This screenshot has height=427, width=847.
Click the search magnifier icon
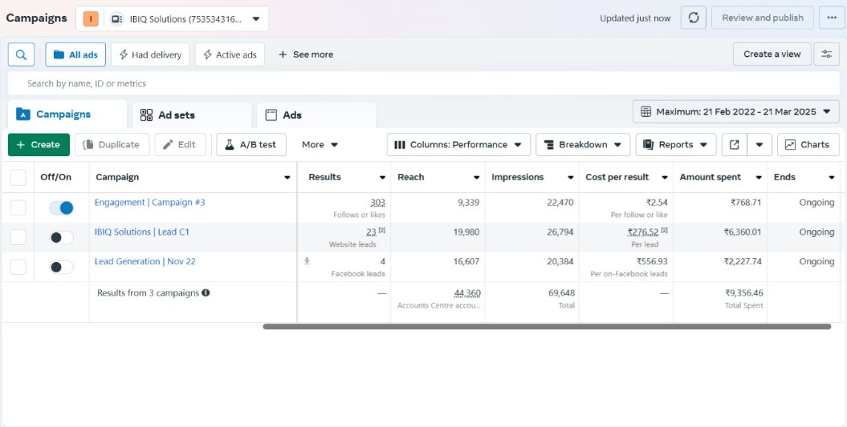21,54
